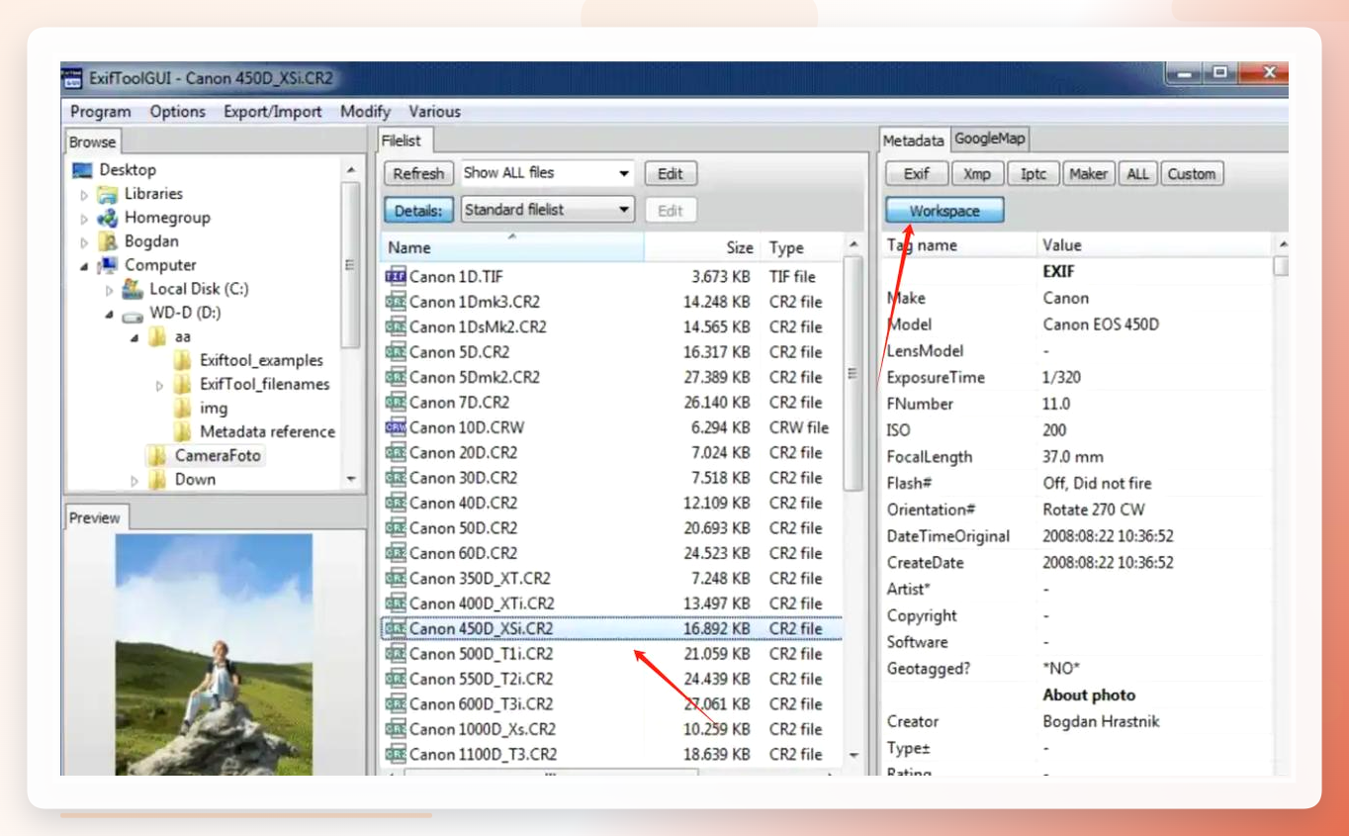Collapse the WD-D (D:) drive node

(110, 315)
